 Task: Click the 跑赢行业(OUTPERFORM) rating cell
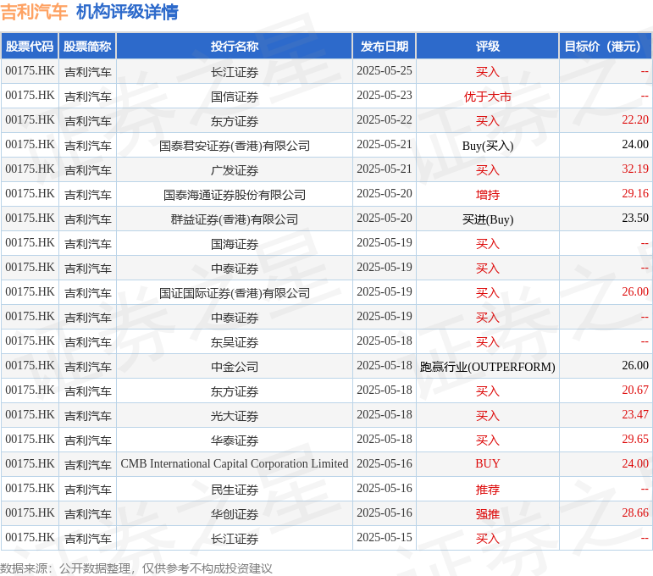click(488, 367)
